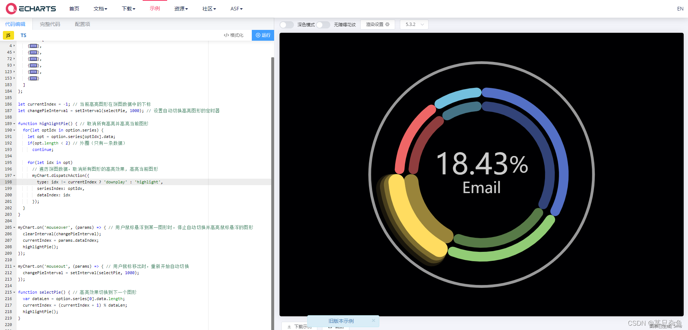
Task: Select the JS language button
Action: (x=8, y=35)
